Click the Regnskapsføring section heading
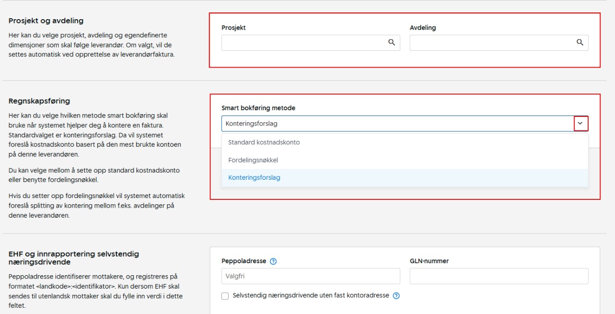The width and height of the screenshot is (615, 314). [x=39, y=101]
